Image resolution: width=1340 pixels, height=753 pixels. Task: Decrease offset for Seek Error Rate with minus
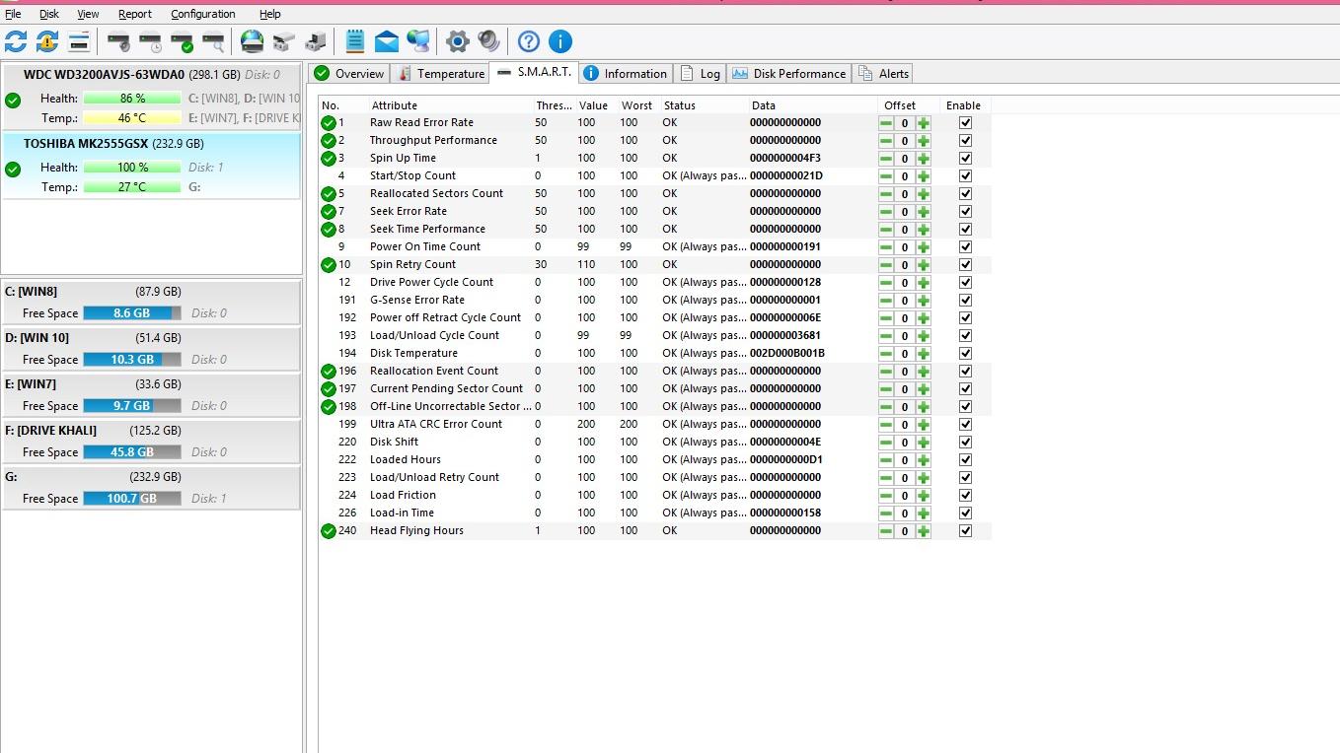click(886, 212)
